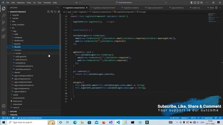Click errors and warnings status indicator
This screenshot has width=223, height=125.
pos(6,118)
